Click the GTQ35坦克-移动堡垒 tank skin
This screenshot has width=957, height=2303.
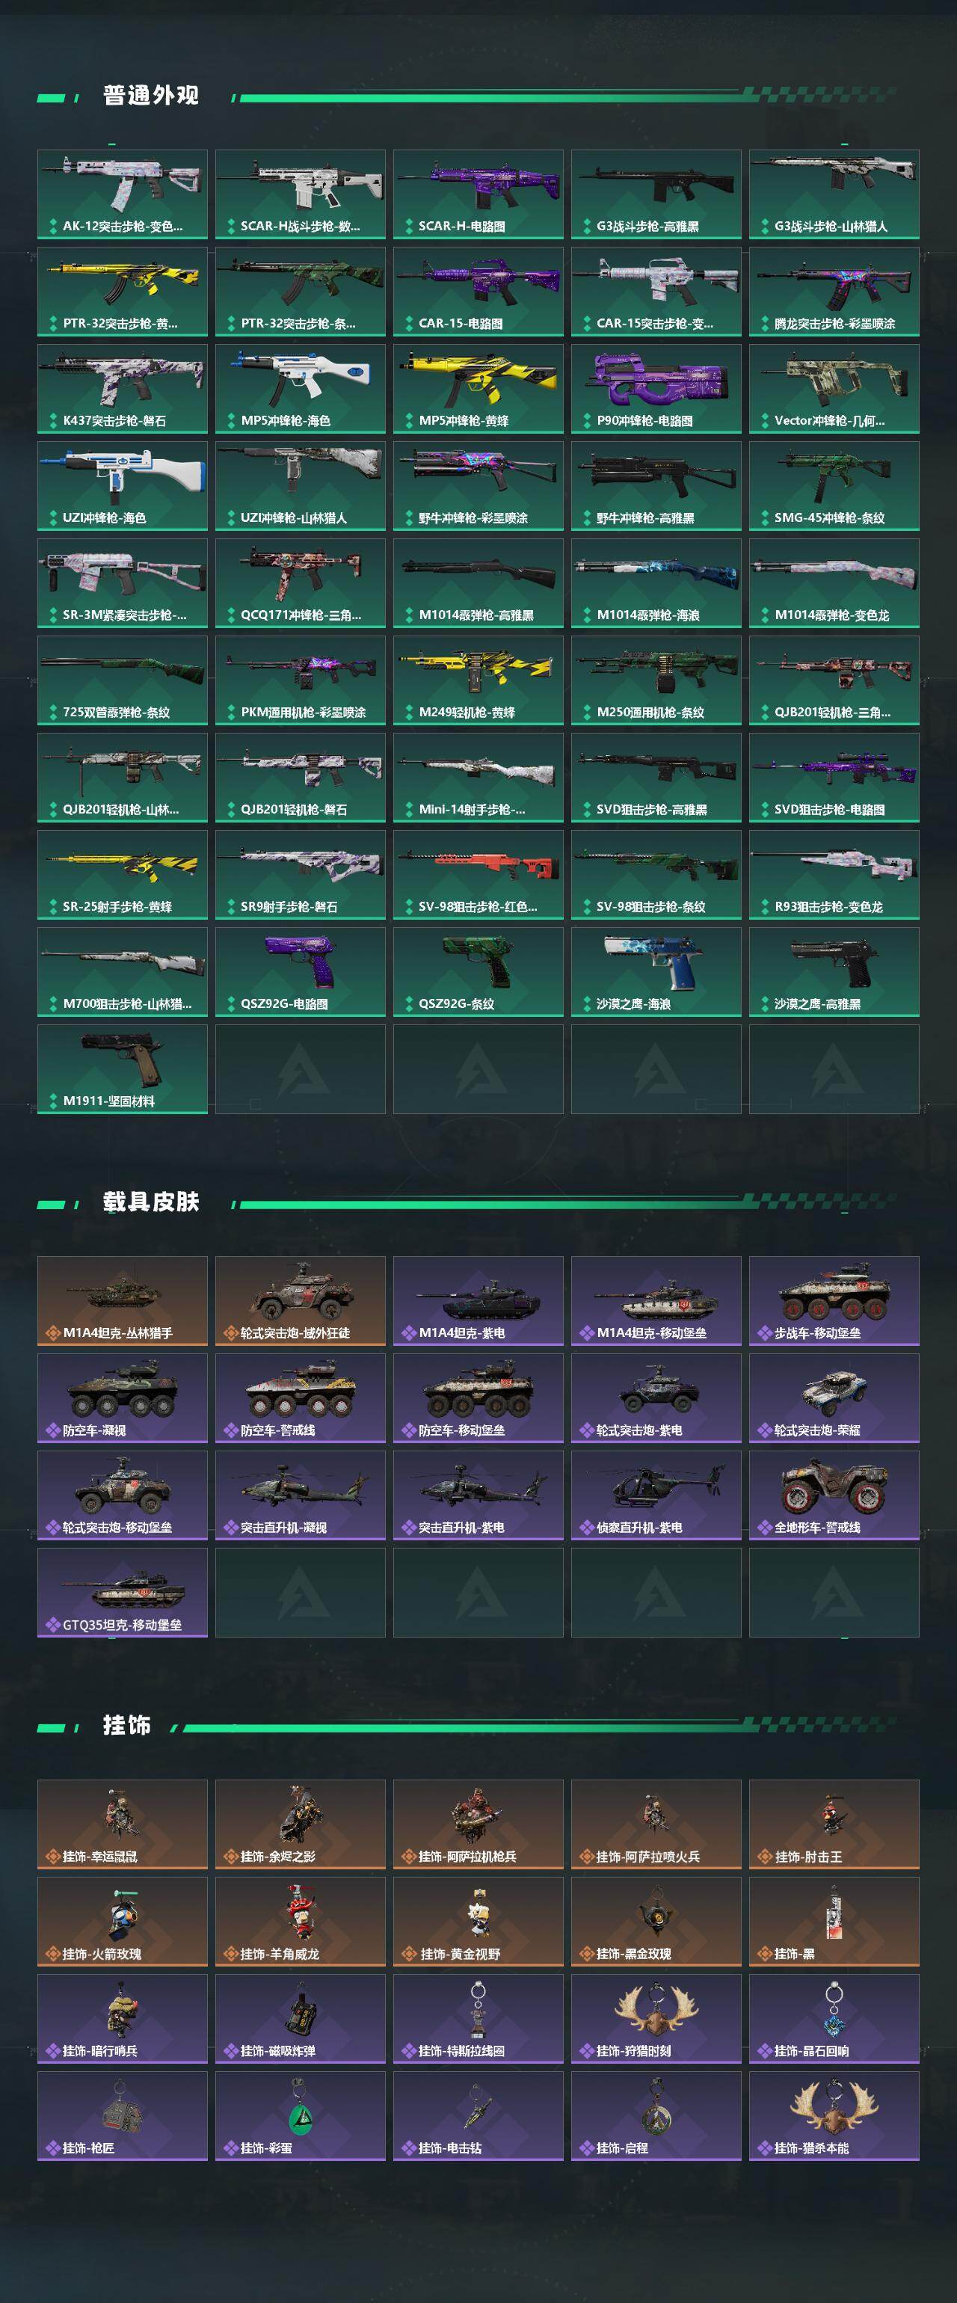click(x=123, y=1592)
